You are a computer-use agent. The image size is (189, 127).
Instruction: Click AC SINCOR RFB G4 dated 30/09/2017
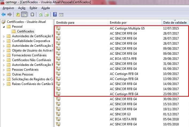123,99
